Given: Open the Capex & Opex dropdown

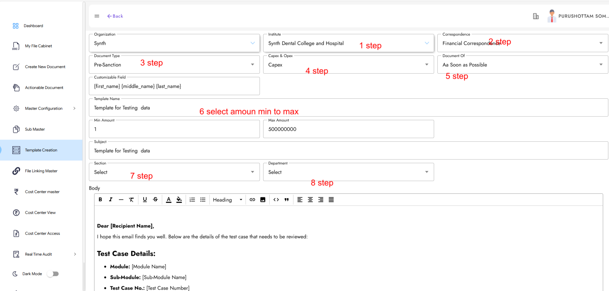Looking at the screenshot, I should pyautogui.click(x=348, y=64).
